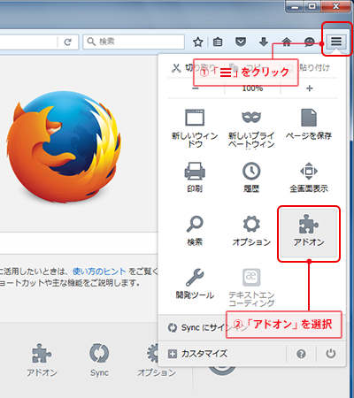Zoom in with plus button
Image resolution: width=354 pixels, height=398 pixels.
[x=310, y=88]
